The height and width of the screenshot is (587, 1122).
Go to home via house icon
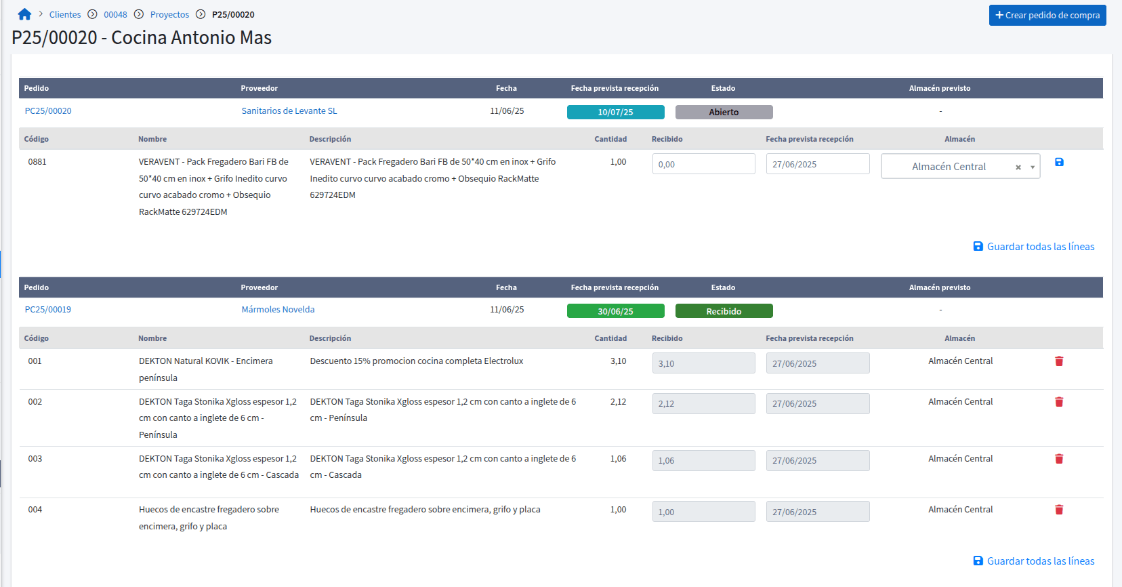[x=24, y=14]
